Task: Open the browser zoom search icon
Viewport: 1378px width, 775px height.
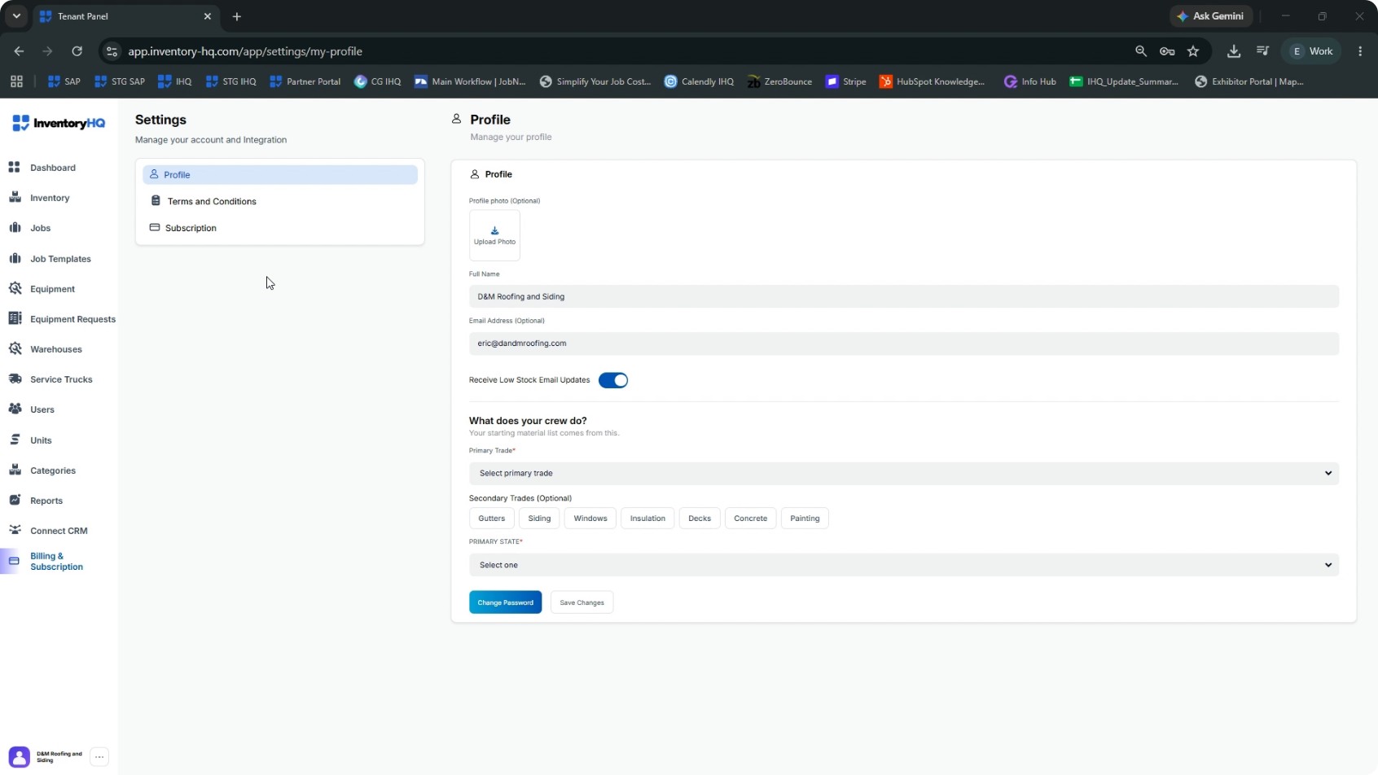Action: [x=1141, y=51]
